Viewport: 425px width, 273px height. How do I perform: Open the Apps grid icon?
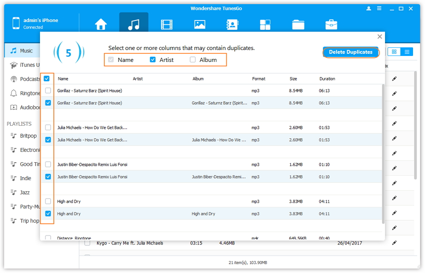coord(265,24)
